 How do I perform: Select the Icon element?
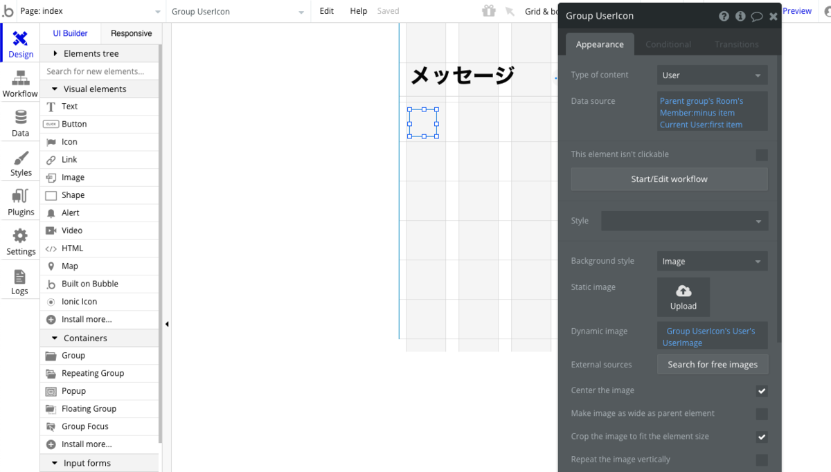tap(100, 142)
